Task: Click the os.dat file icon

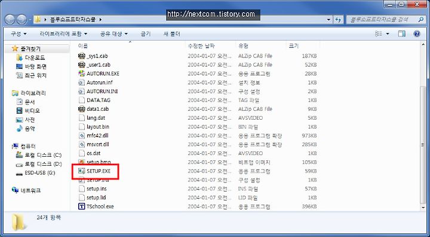Action: pos(81,153)
